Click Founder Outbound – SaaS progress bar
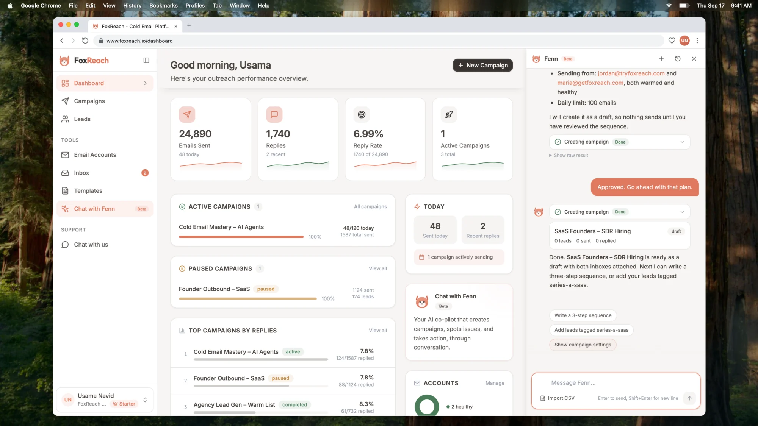 click(247, 299)
